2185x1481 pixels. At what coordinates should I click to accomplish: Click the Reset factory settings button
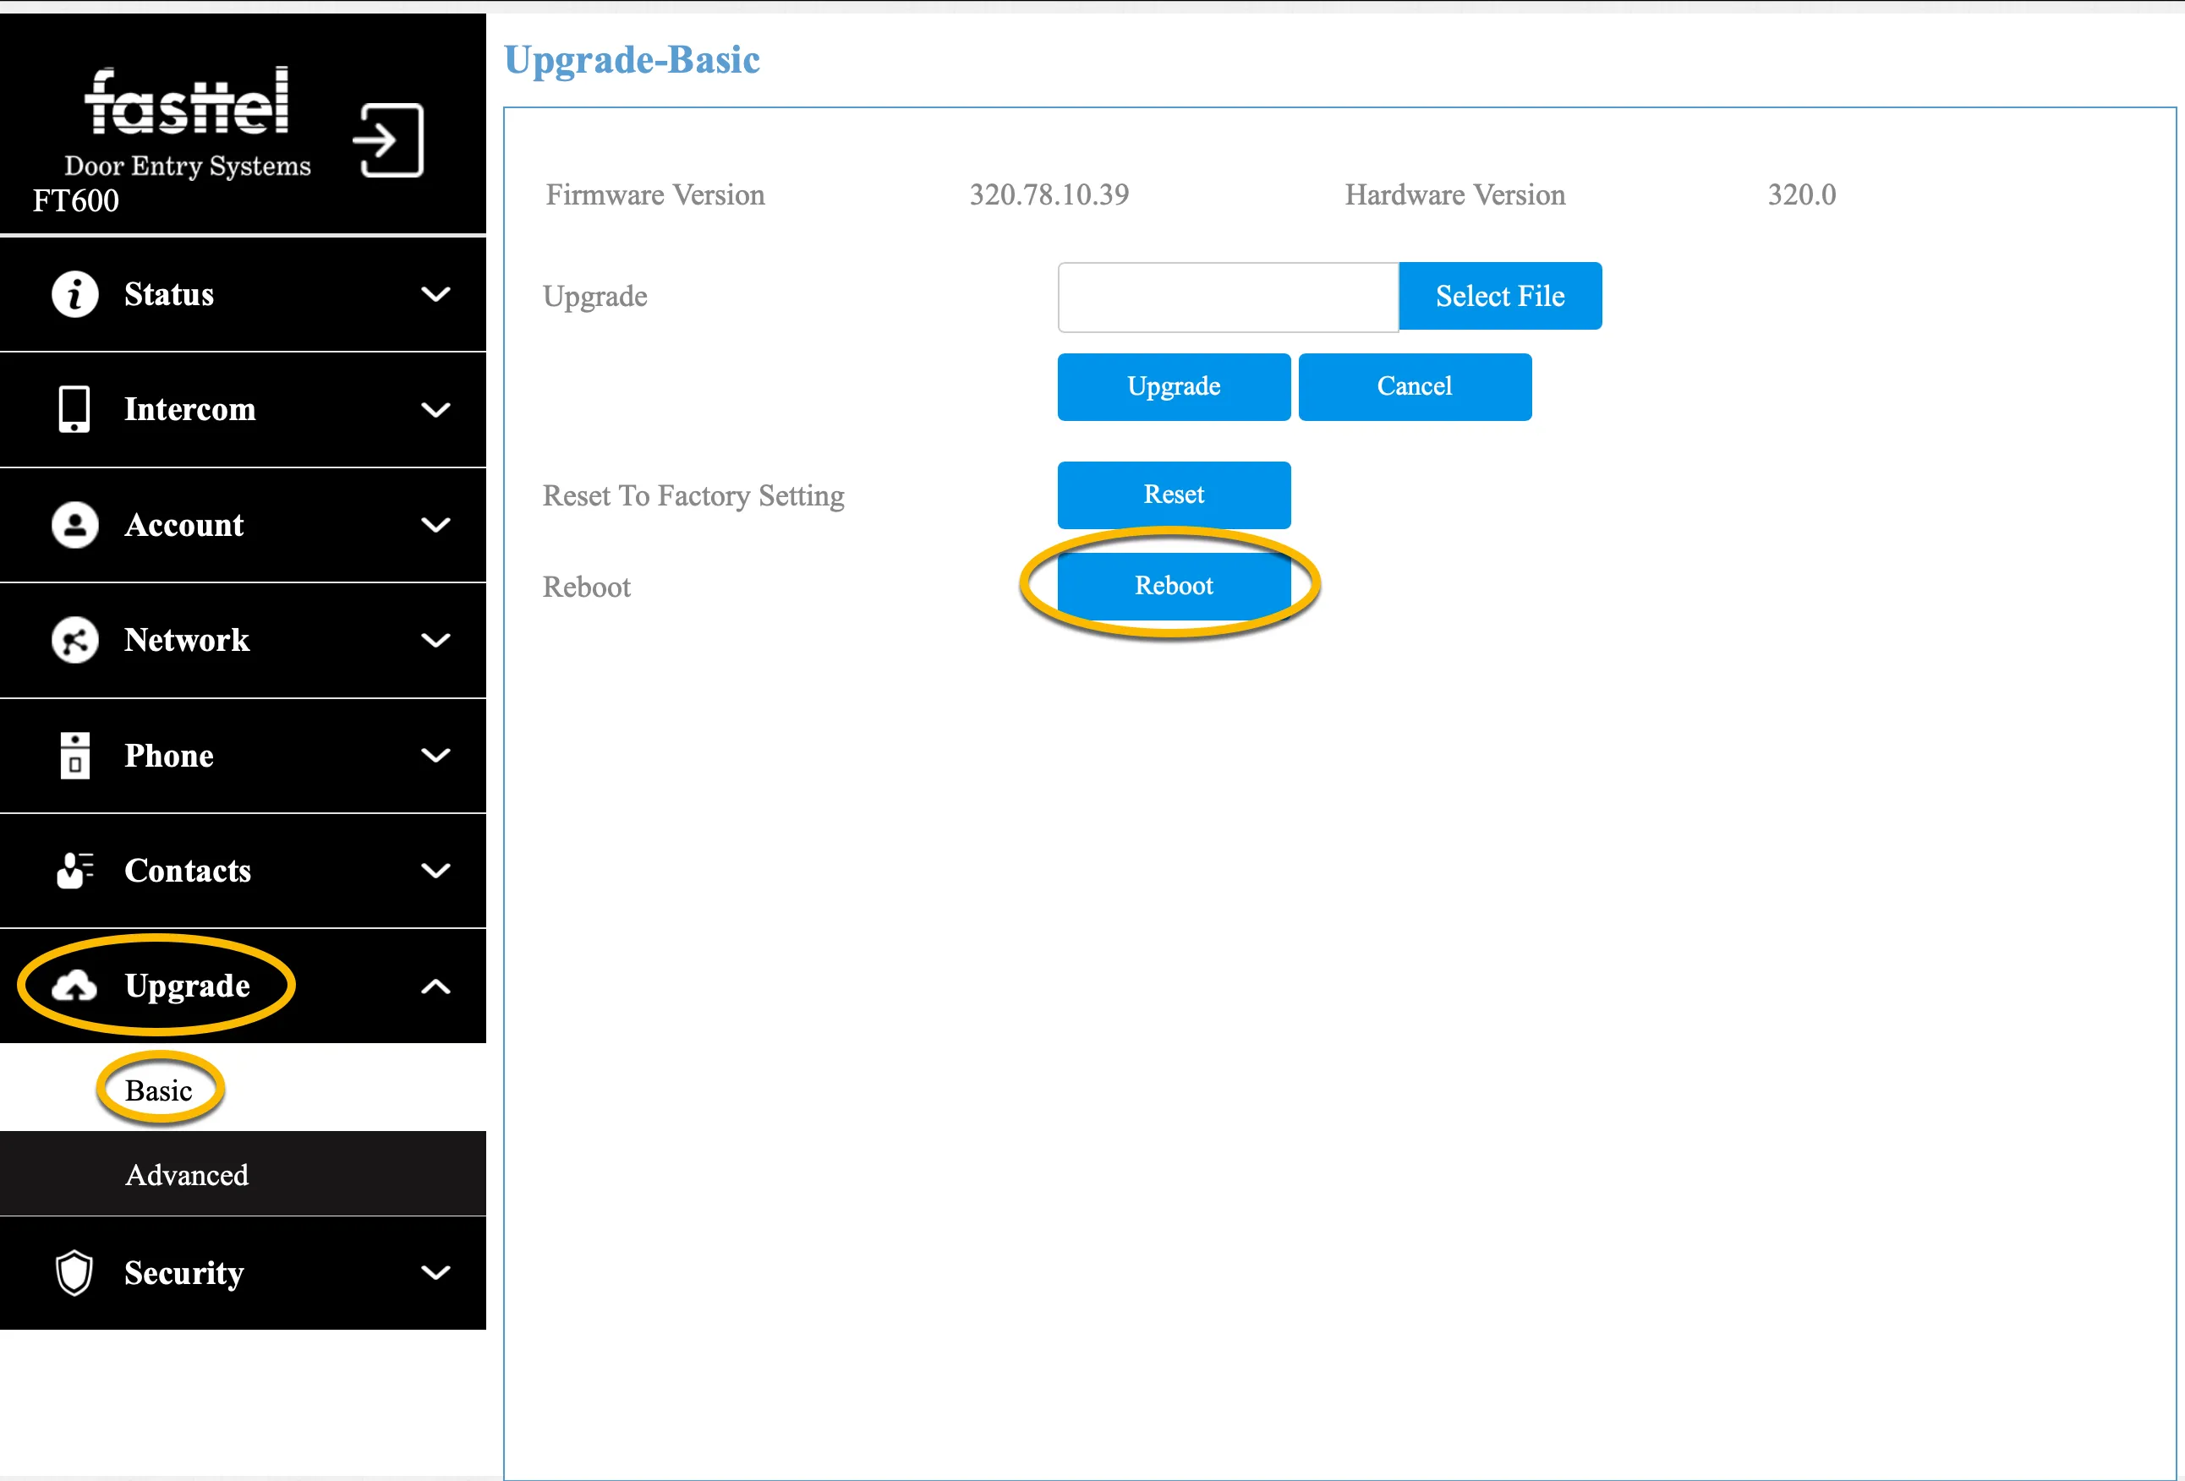tap(1174, 495)
